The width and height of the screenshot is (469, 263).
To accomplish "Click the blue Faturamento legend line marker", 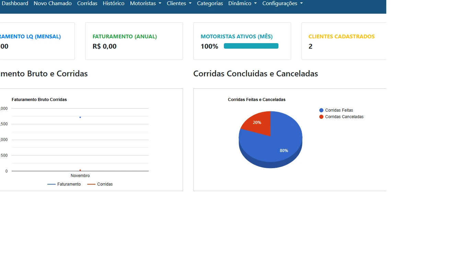I will (52, 184).
